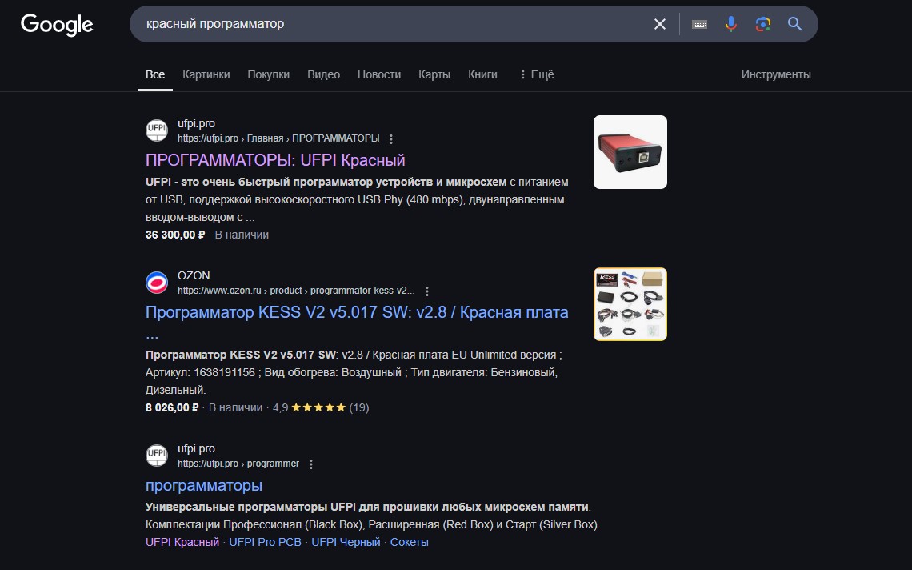
Task: Expand the 'Ещё' more options menu
Action: [537, 74]
